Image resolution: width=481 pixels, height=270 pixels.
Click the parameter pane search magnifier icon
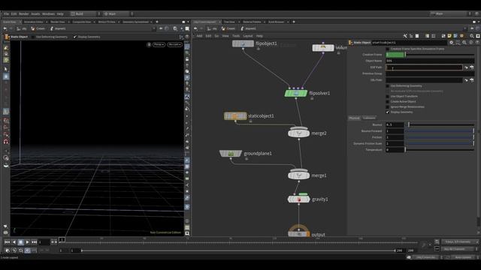click(464, 43)
